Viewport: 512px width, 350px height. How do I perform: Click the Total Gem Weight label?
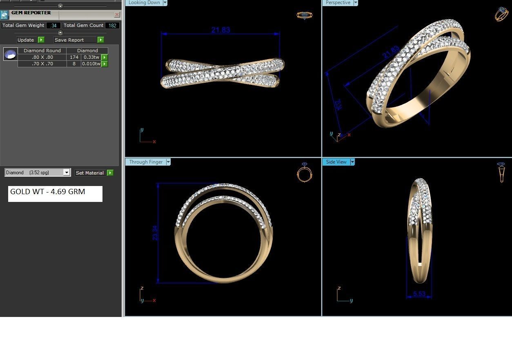(23, 25)
